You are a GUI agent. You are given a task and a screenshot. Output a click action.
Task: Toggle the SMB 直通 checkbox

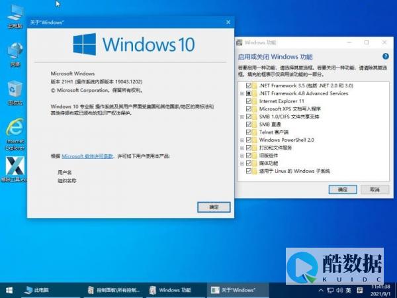point(249,124)
